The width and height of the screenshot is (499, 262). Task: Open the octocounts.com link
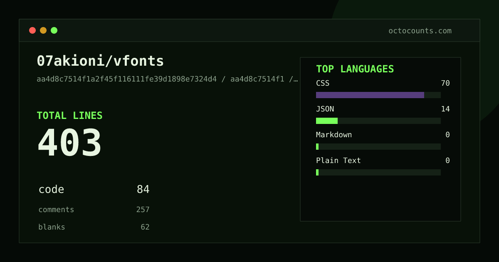pyautogui.click(x=420, y=31)
